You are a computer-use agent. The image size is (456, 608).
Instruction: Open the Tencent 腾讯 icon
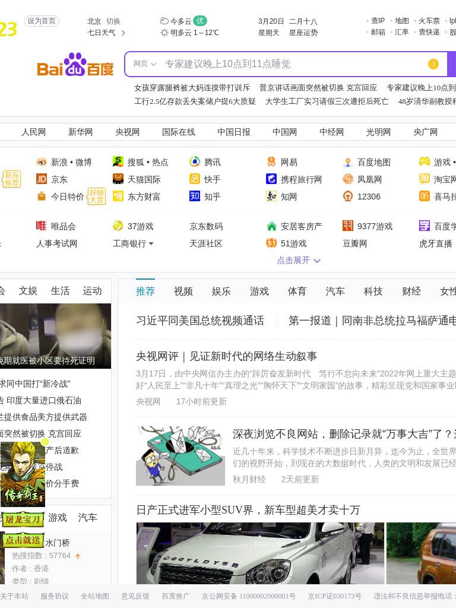point(195,161)
